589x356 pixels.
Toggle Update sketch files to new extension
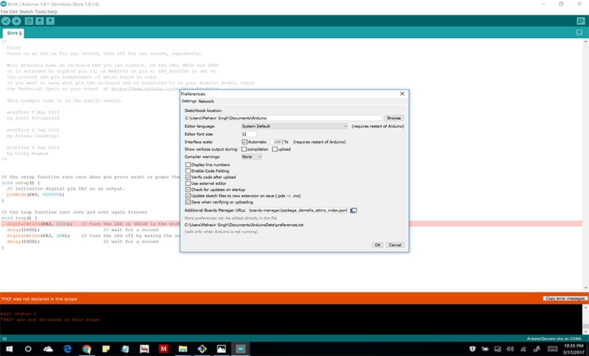coord(188,195)
